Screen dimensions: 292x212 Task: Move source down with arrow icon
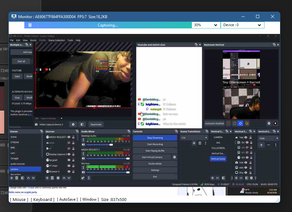[x=69, y=178]
